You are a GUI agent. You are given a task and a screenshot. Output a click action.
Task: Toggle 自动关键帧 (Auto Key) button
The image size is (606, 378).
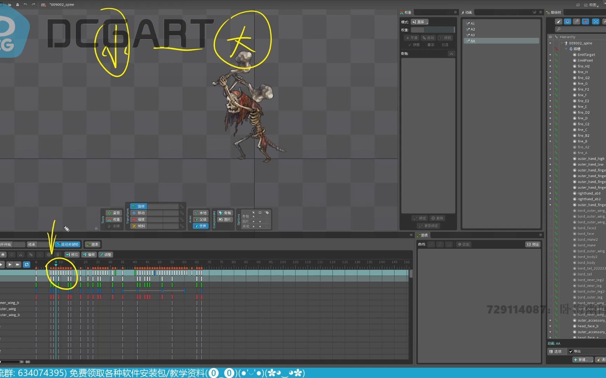coord(68,244)
